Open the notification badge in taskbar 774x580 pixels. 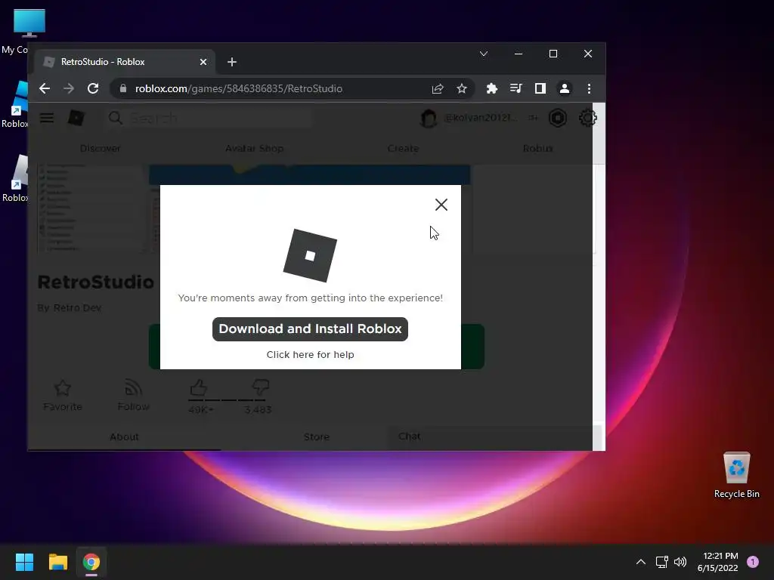coord(753,562)
